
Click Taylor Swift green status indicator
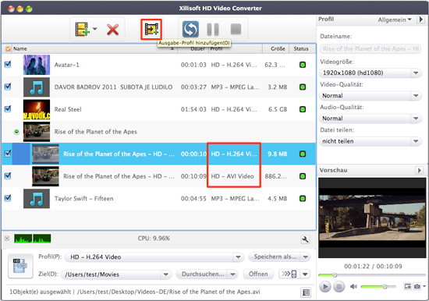(x=303, y=198)
